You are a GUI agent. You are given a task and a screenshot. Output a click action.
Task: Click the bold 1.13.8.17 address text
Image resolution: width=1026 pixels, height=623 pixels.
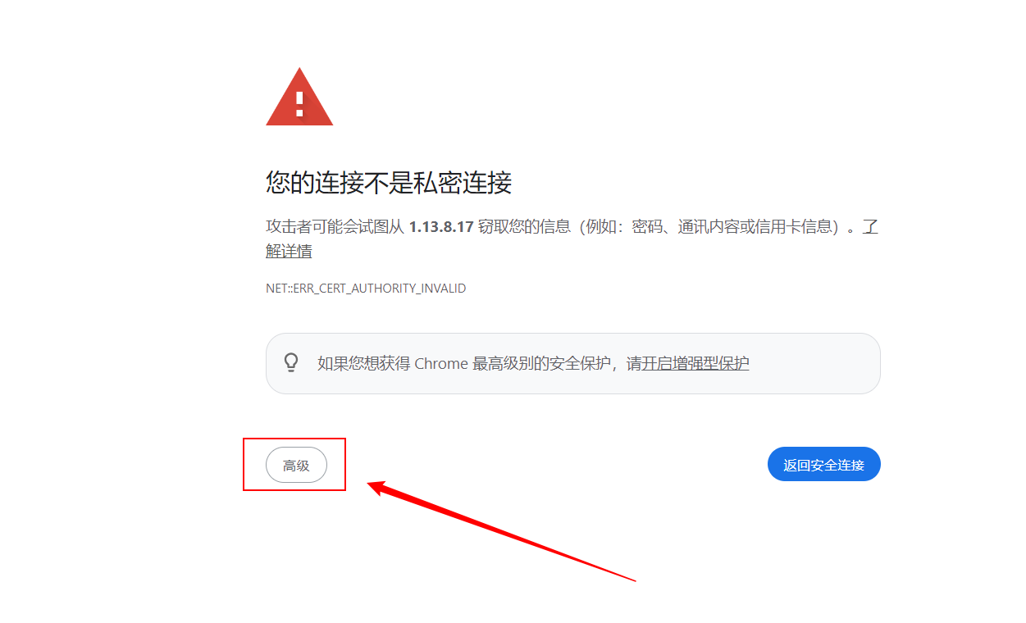(441, 227)
